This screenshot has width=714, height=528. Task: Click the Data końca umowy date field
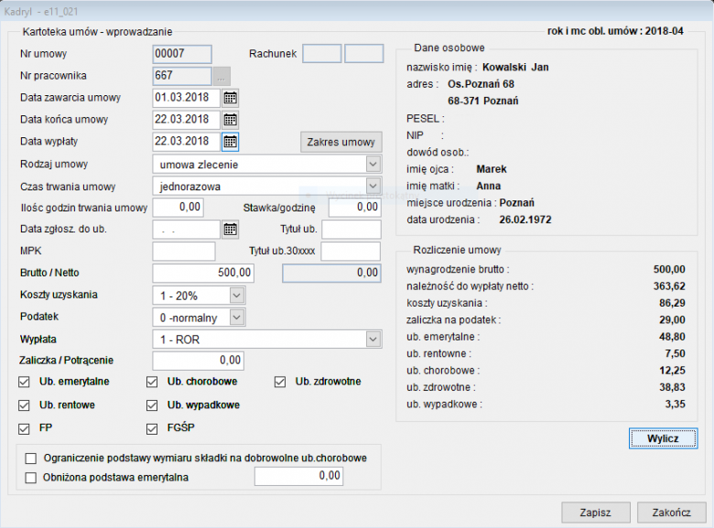point(186,120)
